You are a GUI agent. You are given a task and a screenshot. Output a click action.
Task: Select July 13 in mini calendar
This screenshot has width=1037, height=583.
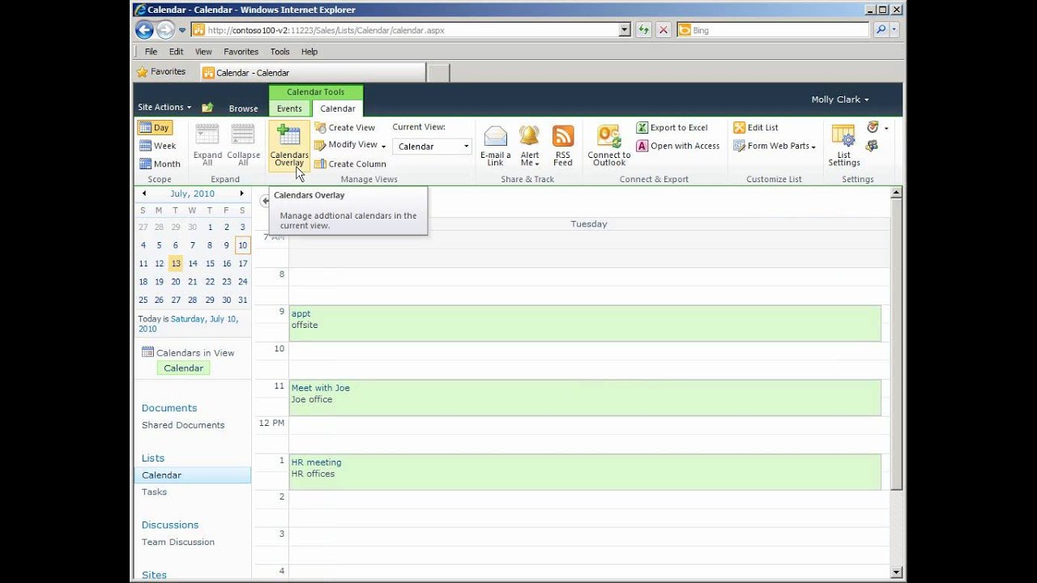[176, 263]
